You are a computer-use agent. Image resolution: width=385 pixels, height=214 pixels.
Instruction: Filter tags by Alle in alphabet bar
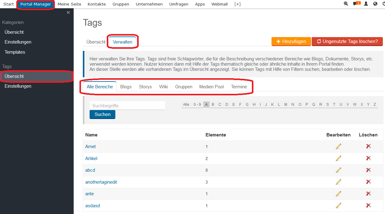point(186,105)
